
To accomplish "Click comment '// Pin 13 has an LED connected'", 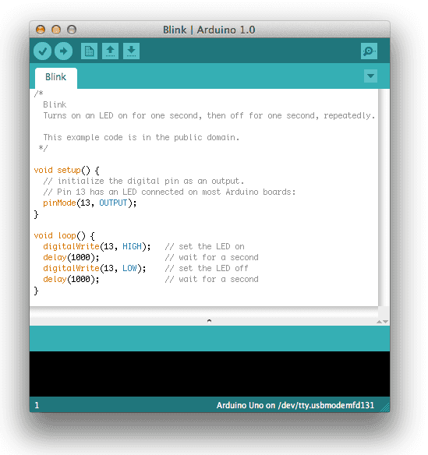I will tap(169, 192).
